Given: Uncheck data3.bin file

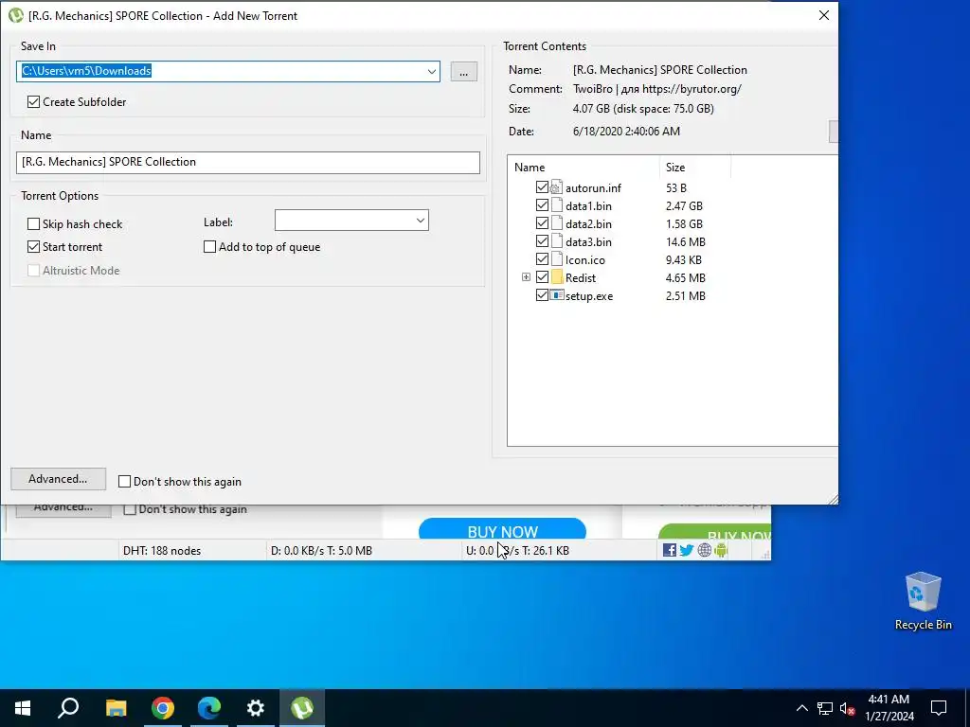Looking at the screenshot, I should pyautogui.click(x=542, y=241).
